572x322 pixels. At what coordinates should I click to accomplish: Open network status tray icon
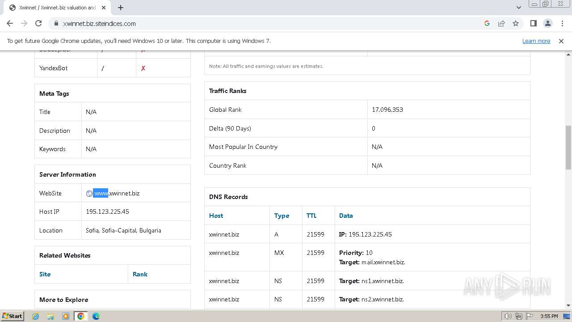point(519,316)
